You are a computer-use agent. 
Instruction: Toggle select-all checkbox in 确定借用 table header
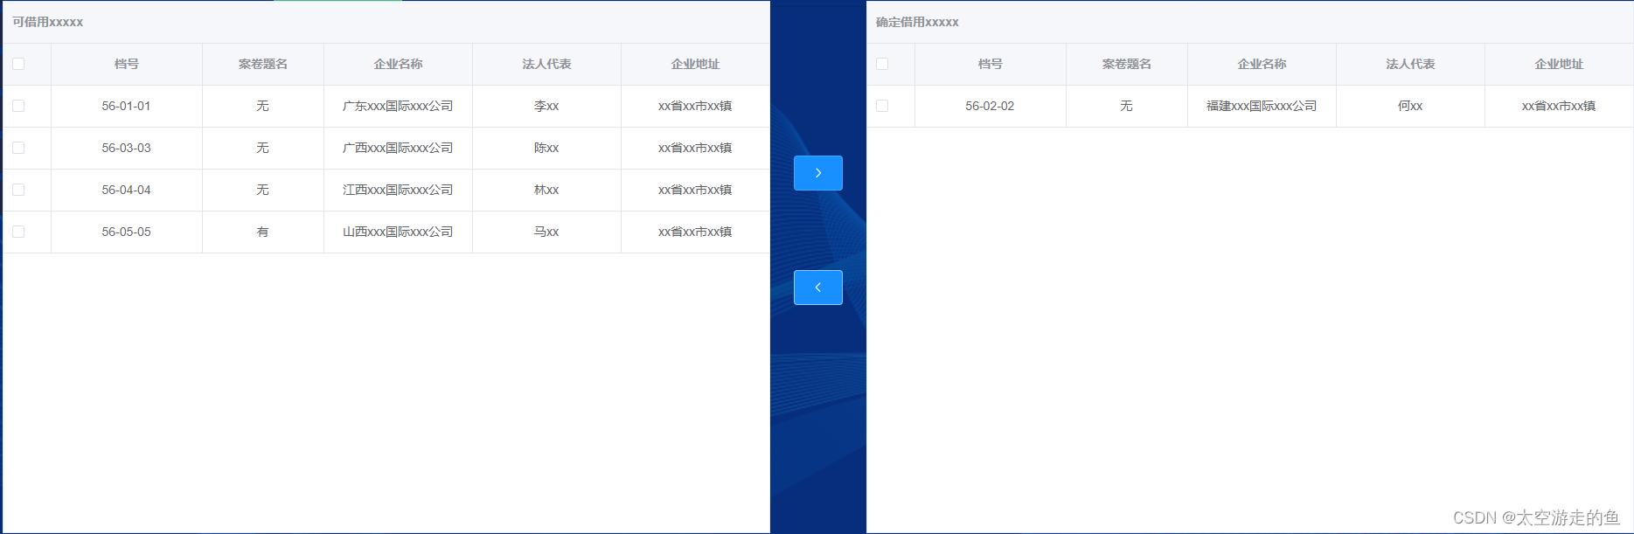click(x=882, y=64)
